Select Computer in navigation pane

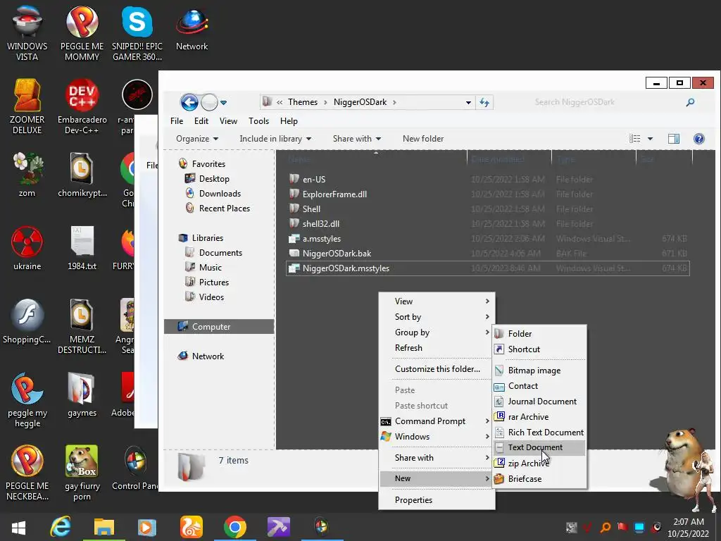pos(219,327)
